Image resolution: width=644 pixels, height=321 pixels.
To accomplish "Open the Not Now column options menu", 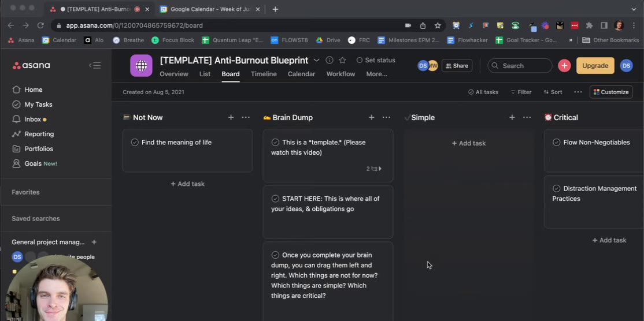I will click(x=246, y=118).
